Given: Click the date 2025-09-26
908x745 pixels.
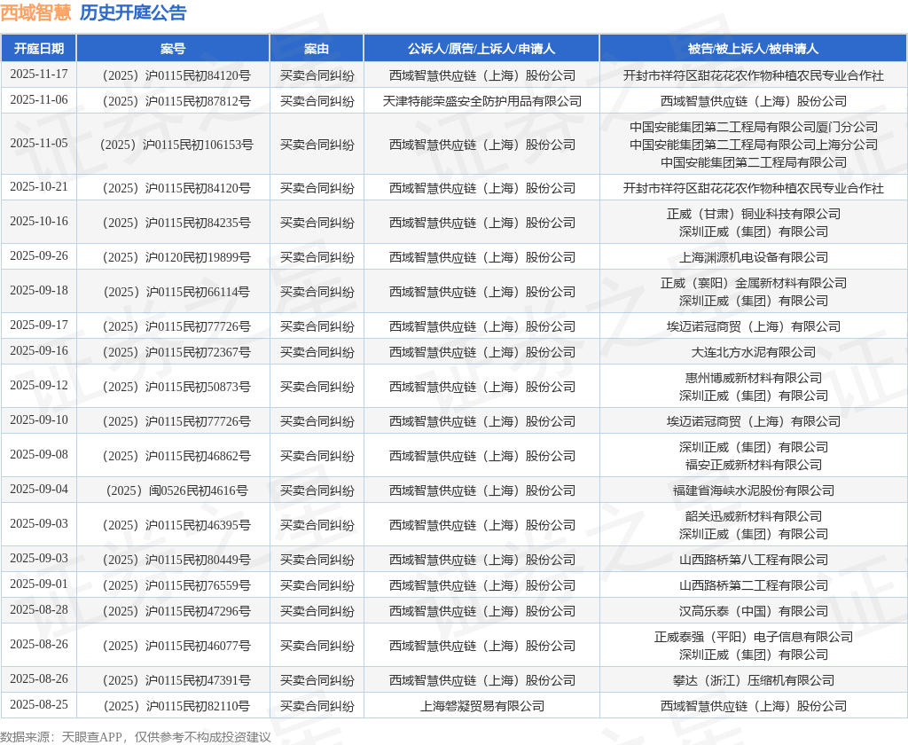Looking at the screenshot, I should click(x=39, y=256).
